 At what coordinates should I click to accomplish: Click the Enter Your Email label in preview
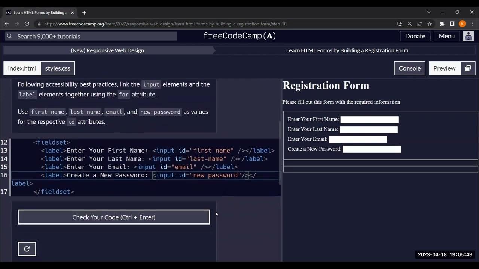(308, 139)
